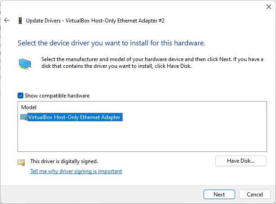Close the Update Drivers dialog

pyautogui.click(x=269, y=7)
